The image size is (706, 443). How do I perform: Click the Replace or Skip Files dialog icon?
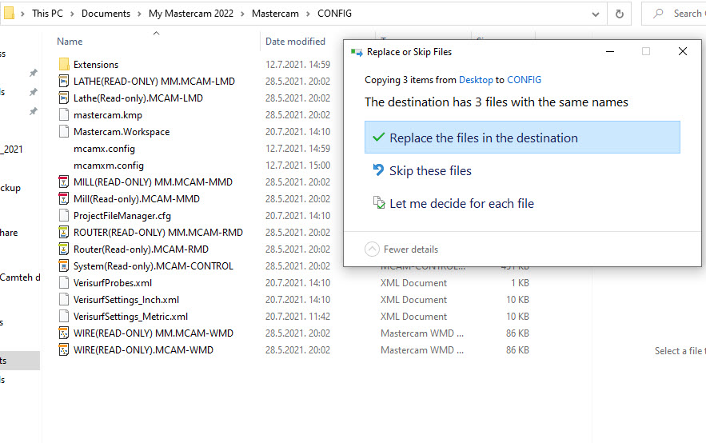pyautogui.click(x=357, y=52)
